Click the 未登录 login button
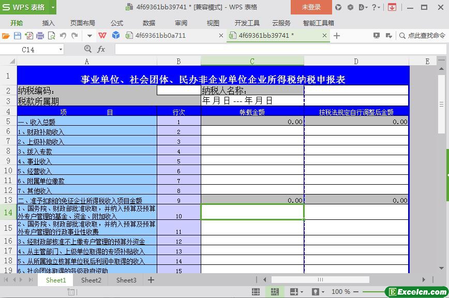449x298 pixels. pos(311,7)
